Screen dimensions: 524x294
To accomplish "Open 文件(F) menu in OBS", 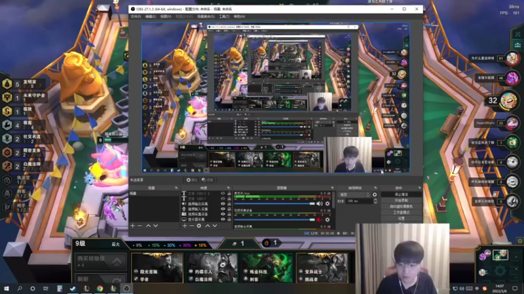I will [x=136, y=16].
